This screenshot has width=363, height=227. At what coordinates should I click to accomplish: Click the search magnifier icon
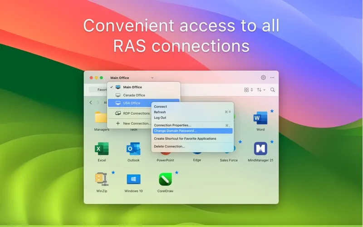(273, 90)
